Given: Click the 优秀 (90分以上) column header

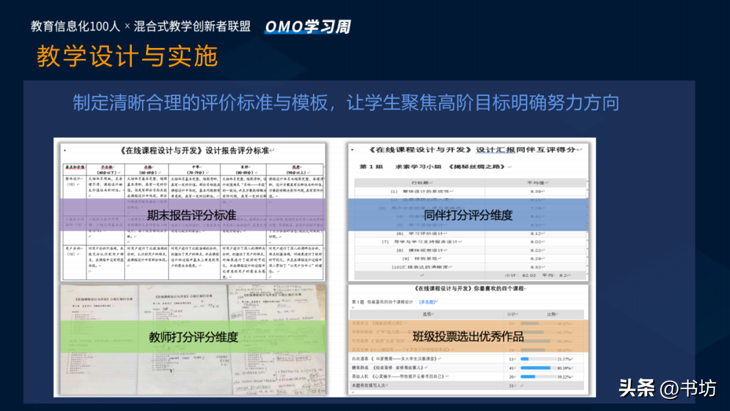Looking at the screenshot, I should click(x=295, y=170).
